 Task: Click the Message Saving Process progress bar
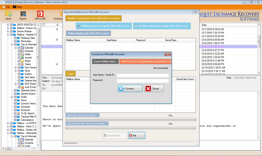pos(131,119)
